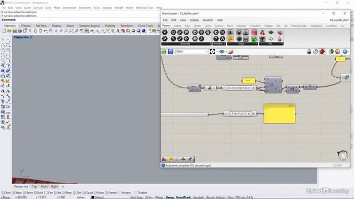Switch to Grasshopper Maths tab
Viewport: 354px width, 199px height.
pos(178,26)
